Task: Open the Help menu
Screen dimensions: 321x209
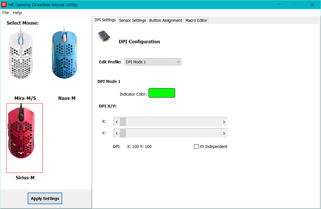Action: tap(17, 13)
